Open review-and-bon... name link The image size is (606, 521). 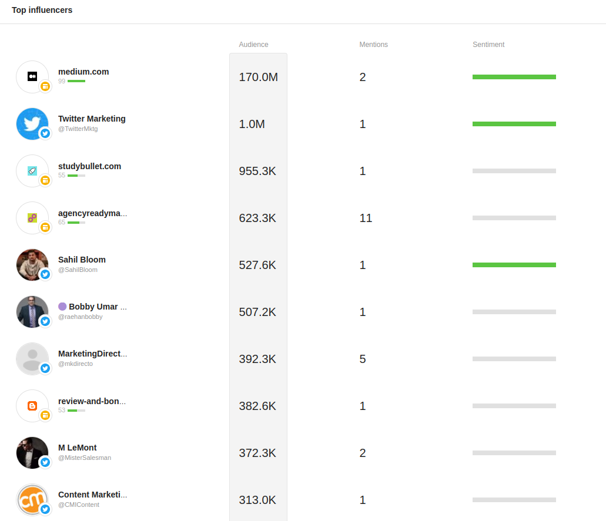click(92, 401)
